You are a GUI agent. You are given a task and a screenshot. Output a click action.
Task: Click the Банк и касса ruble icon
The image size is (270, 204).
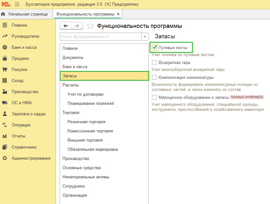click(5, 47)
